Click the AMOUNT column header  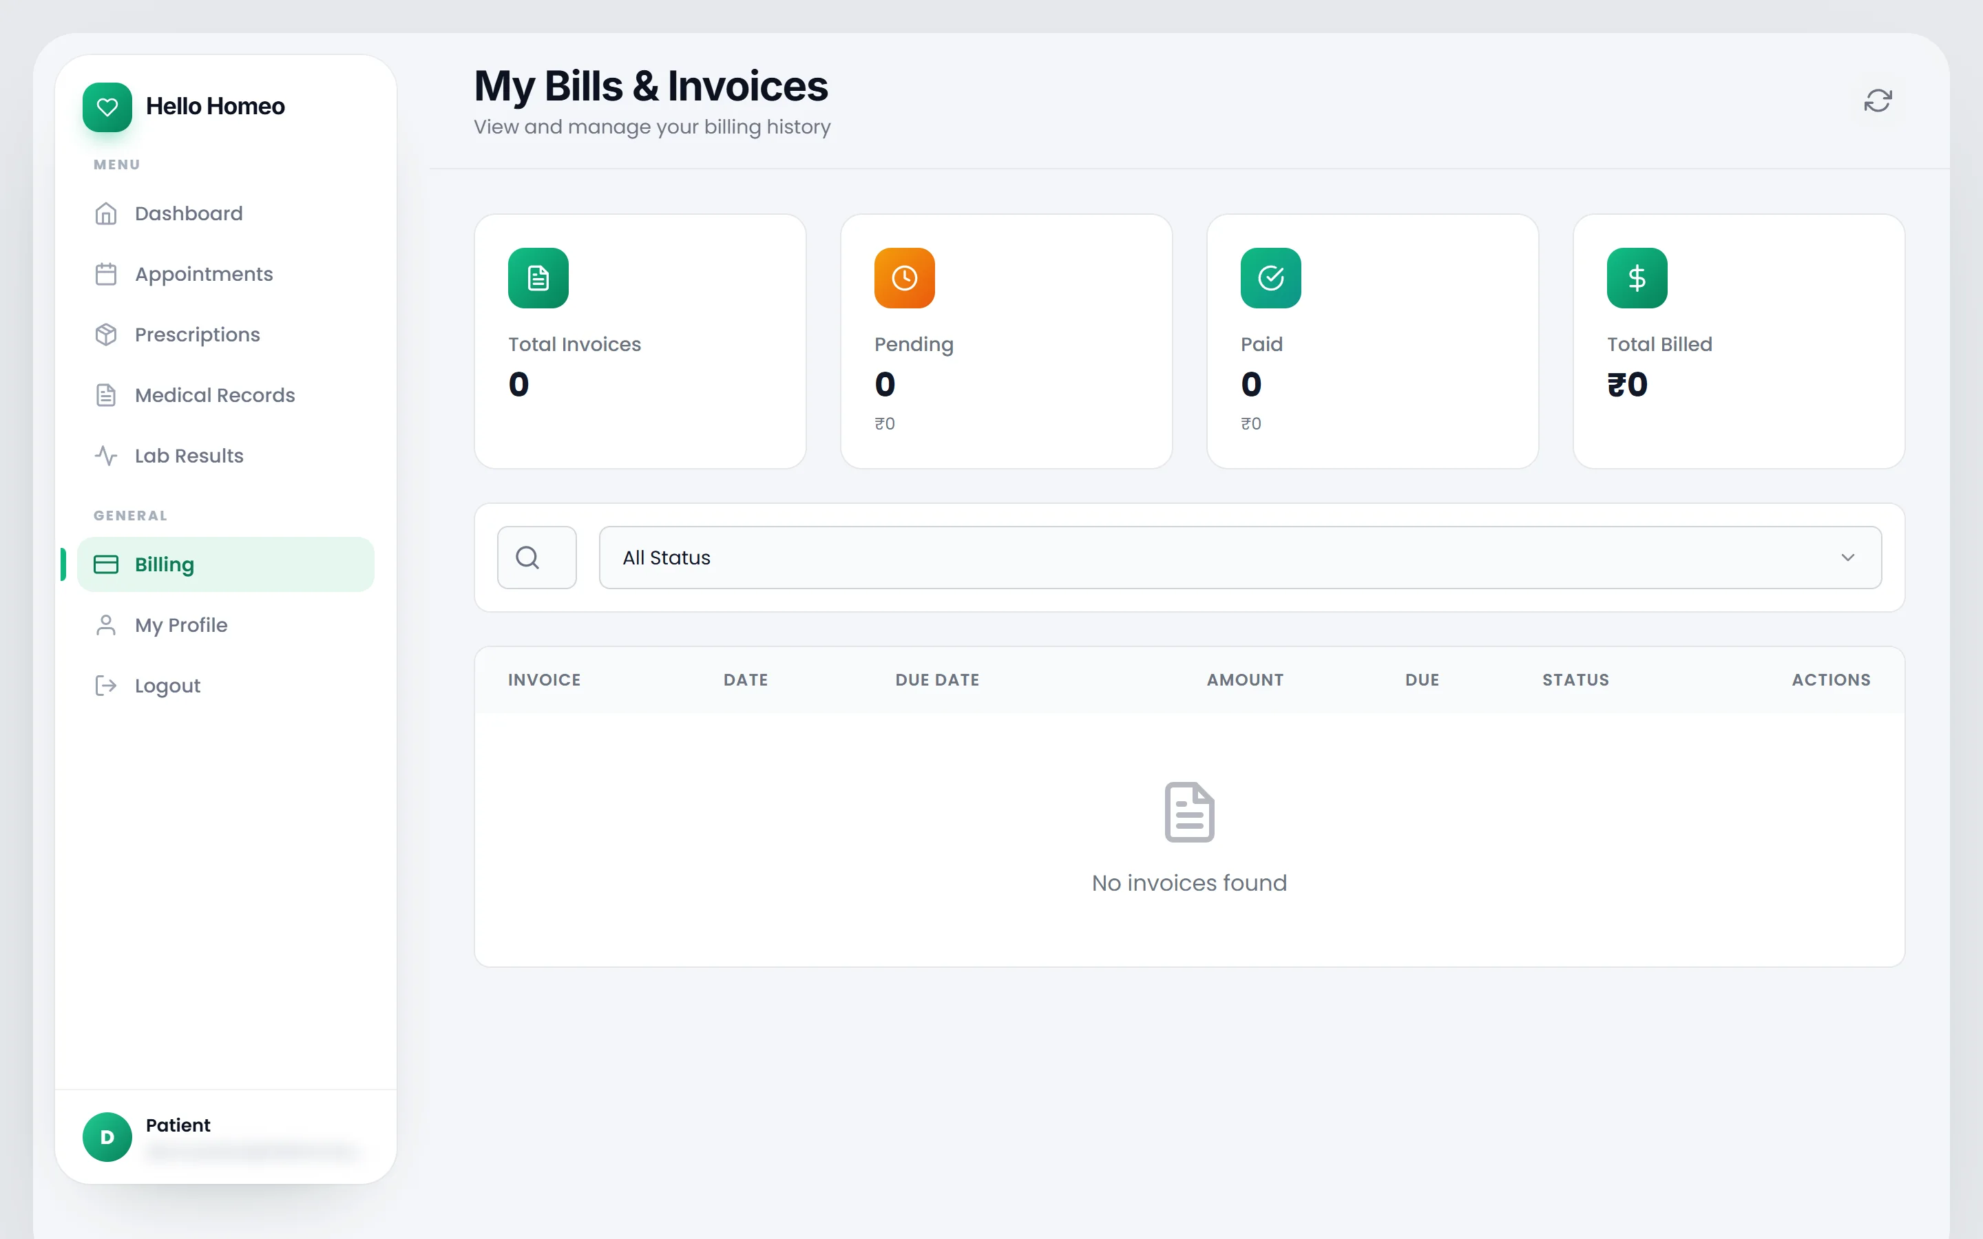[1245, 679]
